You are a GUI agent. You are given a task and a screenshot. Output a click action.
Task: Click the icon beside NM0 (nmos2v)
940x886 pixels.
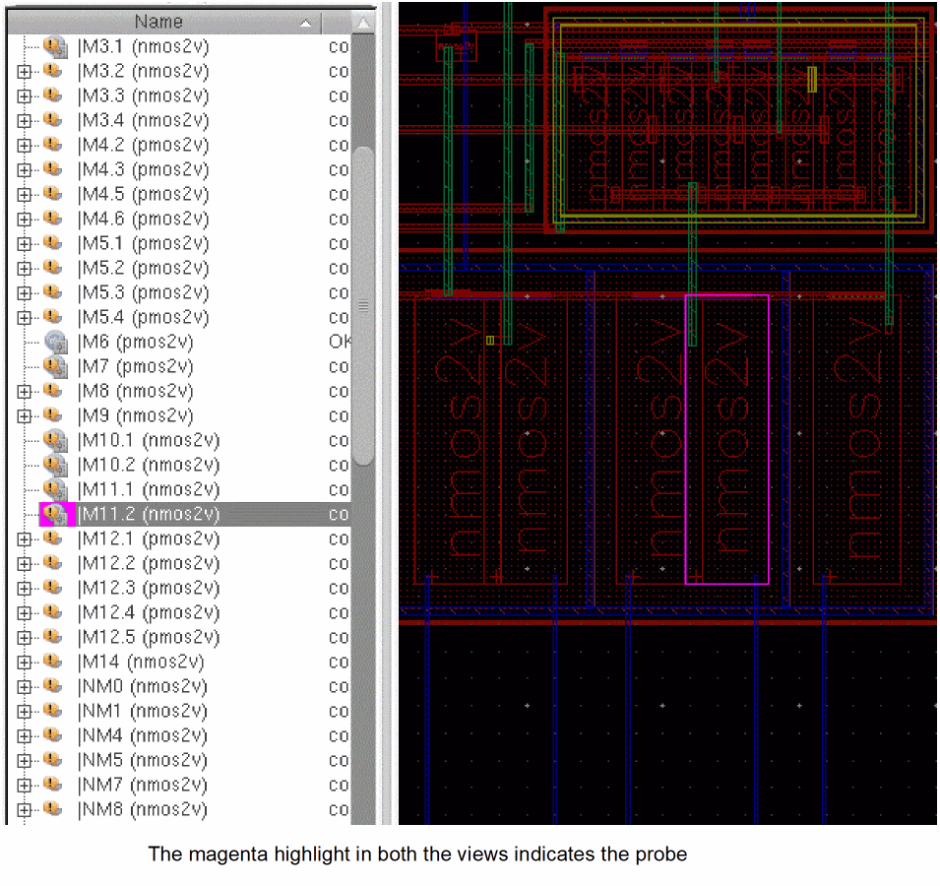click(51, 686)
